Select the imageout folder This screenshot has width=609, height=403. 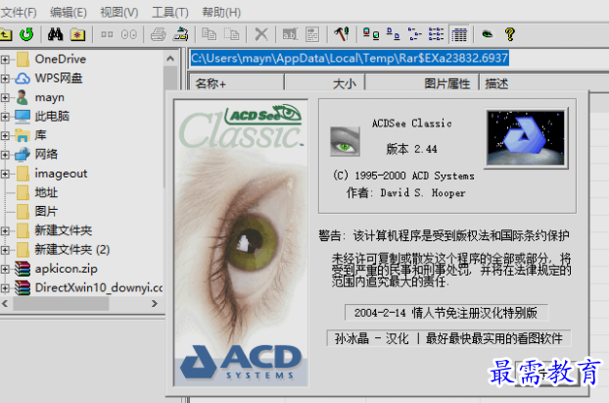coord(61,174)
